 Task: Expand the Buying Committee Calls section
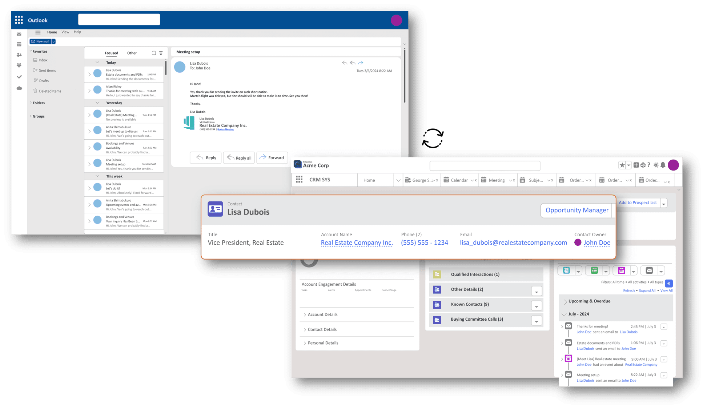tap(537, 320)
